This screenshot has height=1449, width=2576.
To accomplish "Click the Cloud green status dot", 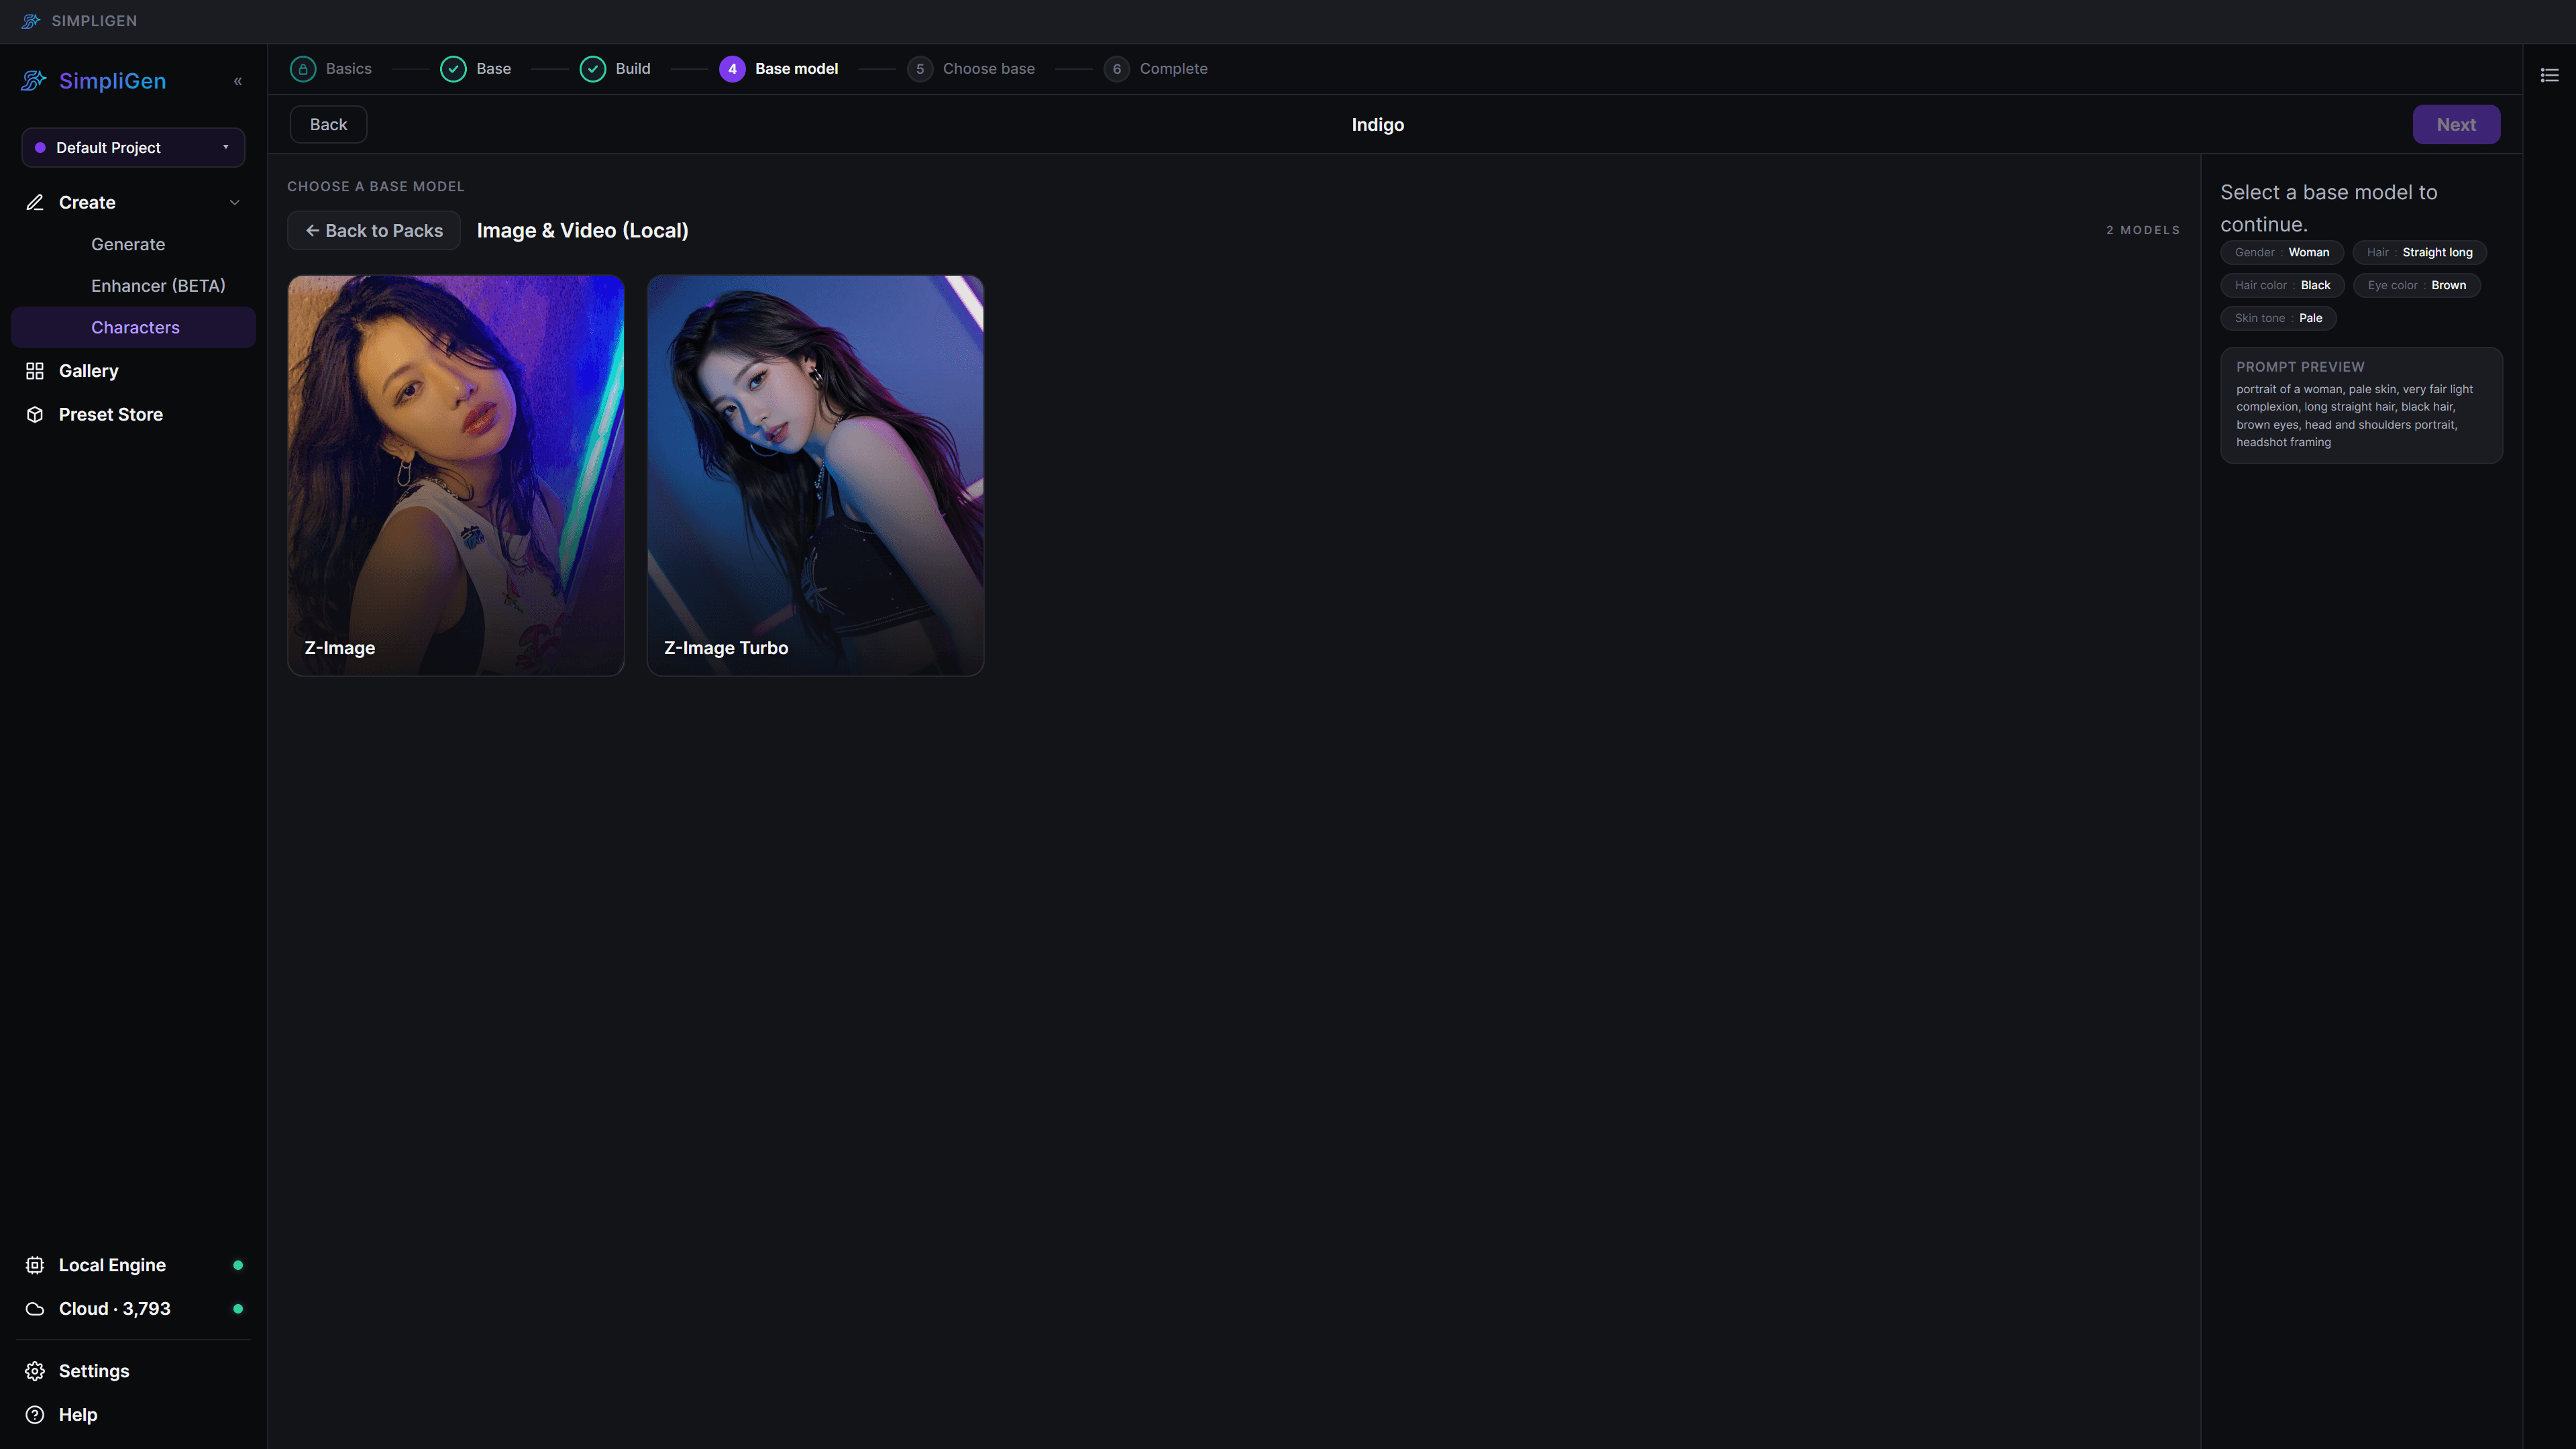I will pos(238,1309).
